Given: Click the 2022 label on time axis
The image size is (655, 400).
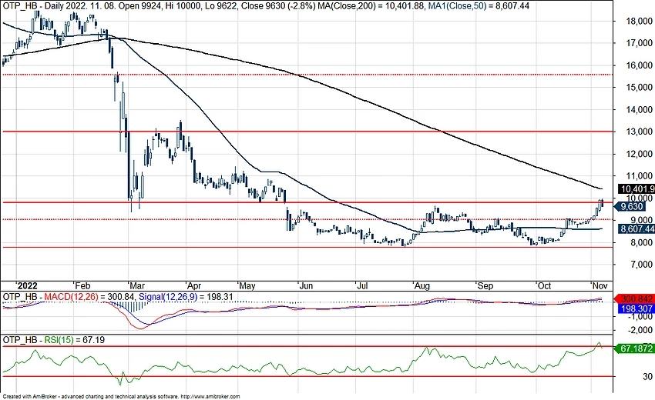Looking at the screenshot, I should point(27,285).
